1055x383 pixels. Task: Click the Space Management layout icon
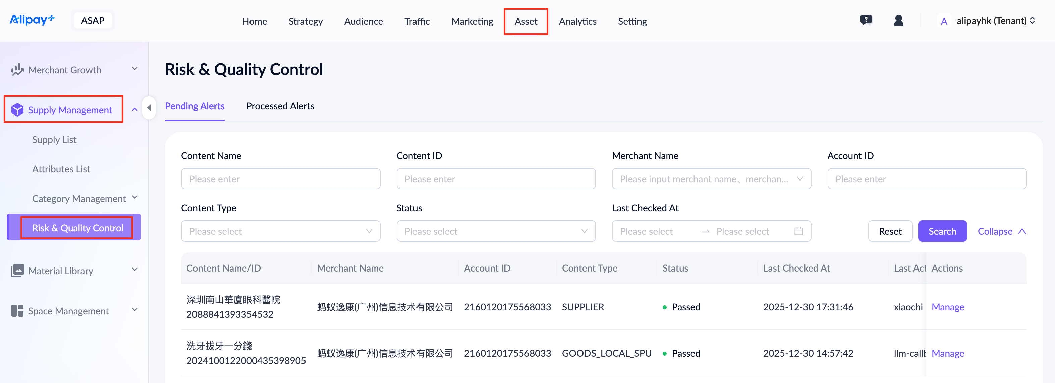coord(17,311)
